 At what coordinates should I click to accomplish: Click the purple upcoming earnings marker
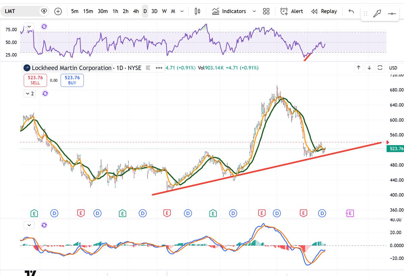350,213
